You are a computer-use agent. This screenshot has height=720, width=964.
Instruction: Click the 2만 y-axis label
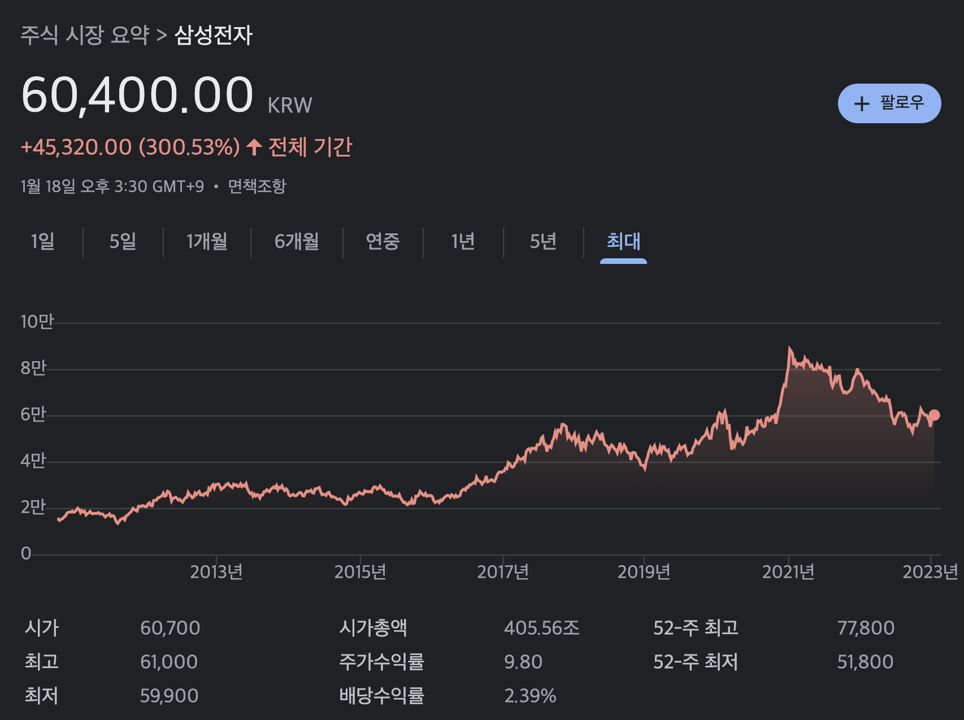(x=33, y=507)
